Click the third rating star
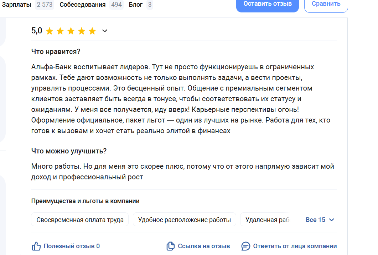The width and height of the screenshot is (378, 255). (71, 31)
